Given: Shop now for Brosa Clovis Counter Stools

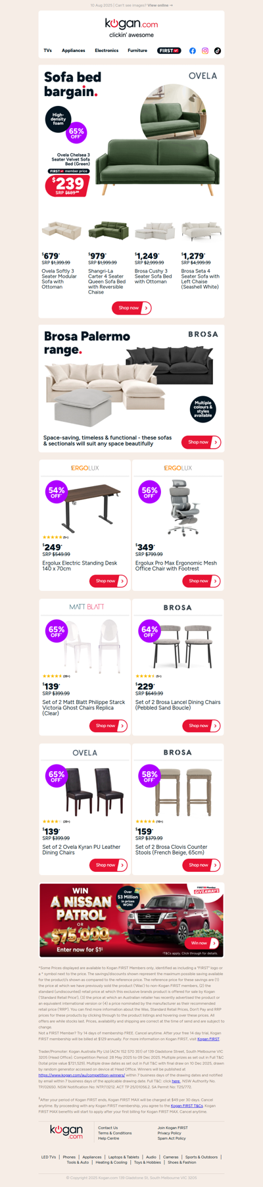Looking at the screenshot, I should tap(201, 865).
